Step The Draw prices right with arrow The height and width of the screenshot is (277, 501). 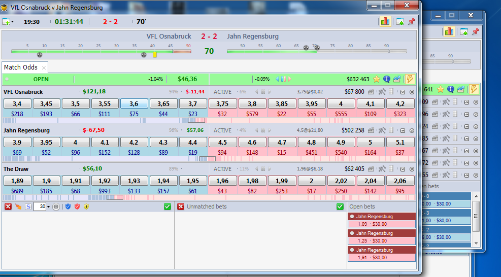[x=270, y=169]
